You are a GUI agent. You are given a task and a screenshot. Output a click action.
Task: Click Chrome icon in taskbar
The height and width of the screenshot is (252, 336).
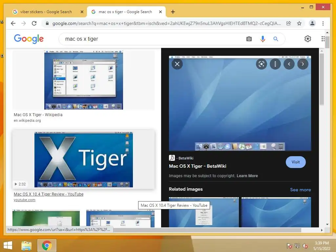point(47,245)
